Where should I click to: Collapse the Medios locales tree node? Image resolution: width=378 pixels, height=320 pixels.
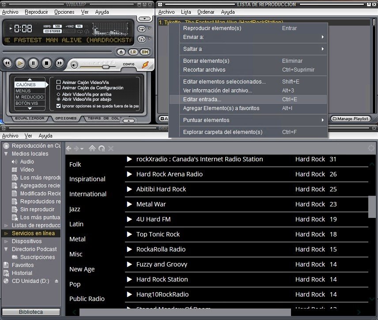(x=6, y=154)
